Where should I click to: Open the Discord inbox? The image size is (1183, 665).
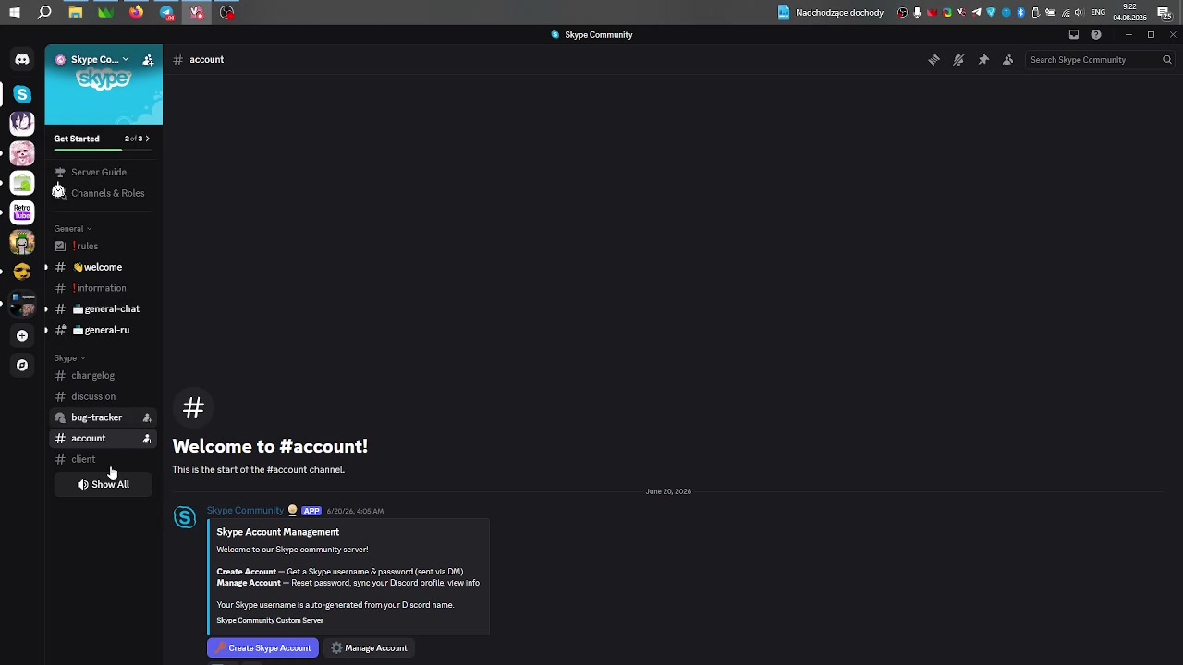pos(1074,35)
